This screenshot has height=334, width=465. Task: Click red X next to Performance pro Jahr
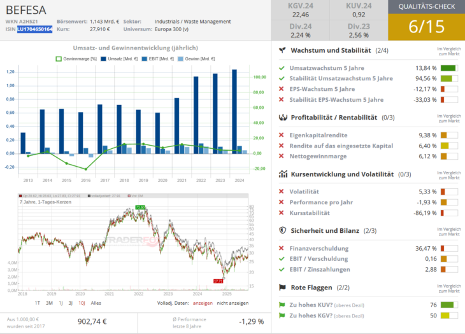point(282,202)
